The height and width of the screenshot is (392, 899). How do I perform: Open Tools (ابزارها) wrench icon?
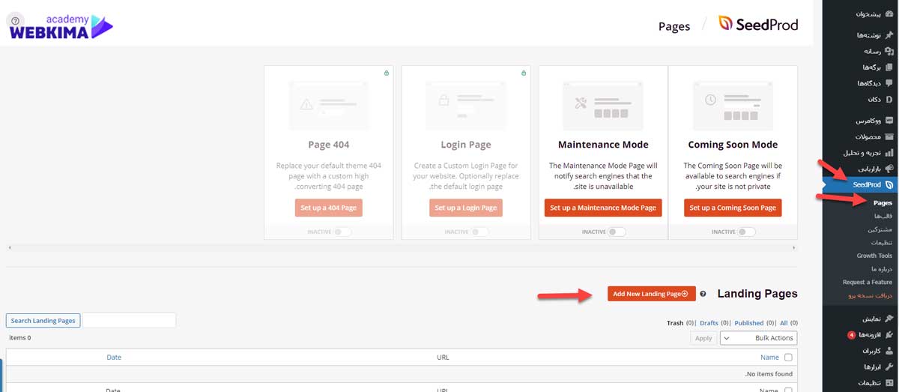tap(889, 367)
